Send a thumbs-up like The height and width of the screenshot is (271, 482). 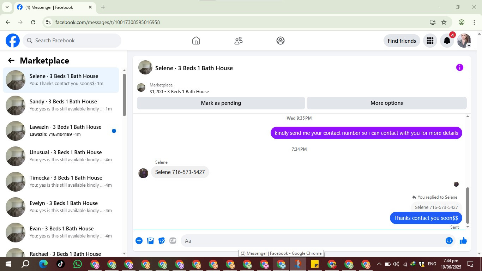click(463, 241)
